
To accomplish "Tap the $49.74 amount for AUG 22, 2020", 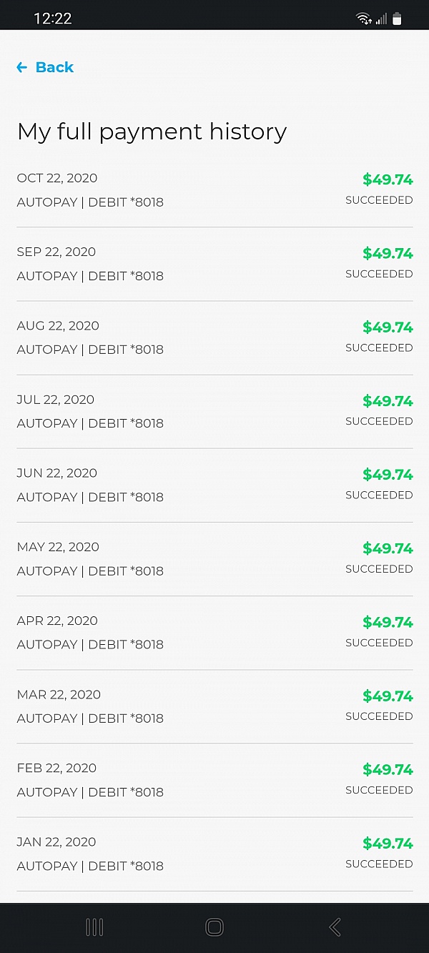I will click(388, 327).
